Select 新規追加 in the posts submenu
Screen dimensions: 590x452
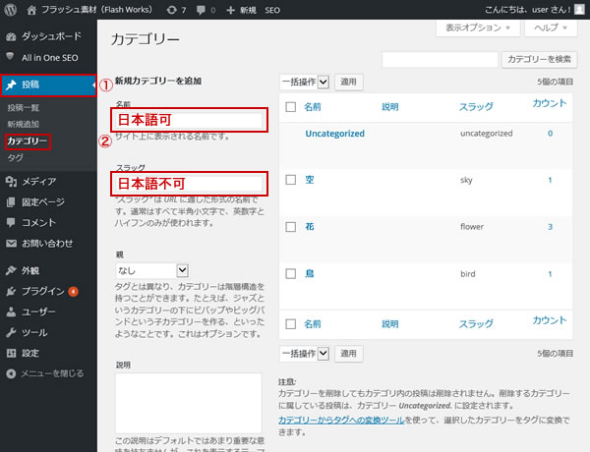25,124
